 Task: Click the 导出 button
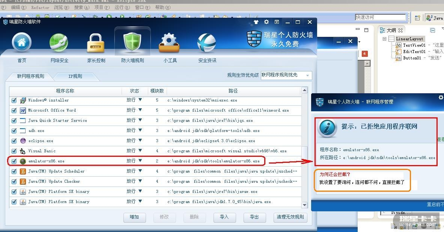pyautogui.click(x=254, y=217)
